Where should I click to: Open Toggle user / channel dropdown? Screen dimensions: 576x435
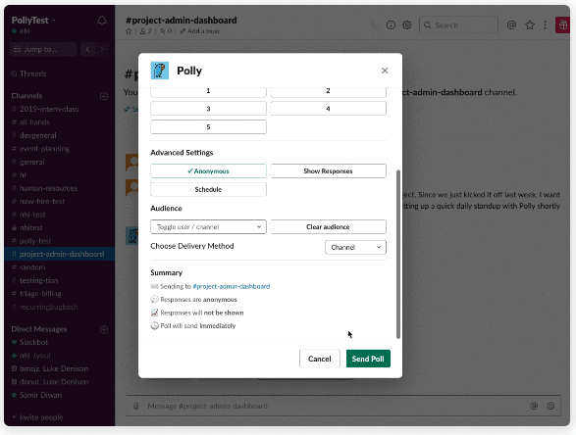tap(208, 226)
